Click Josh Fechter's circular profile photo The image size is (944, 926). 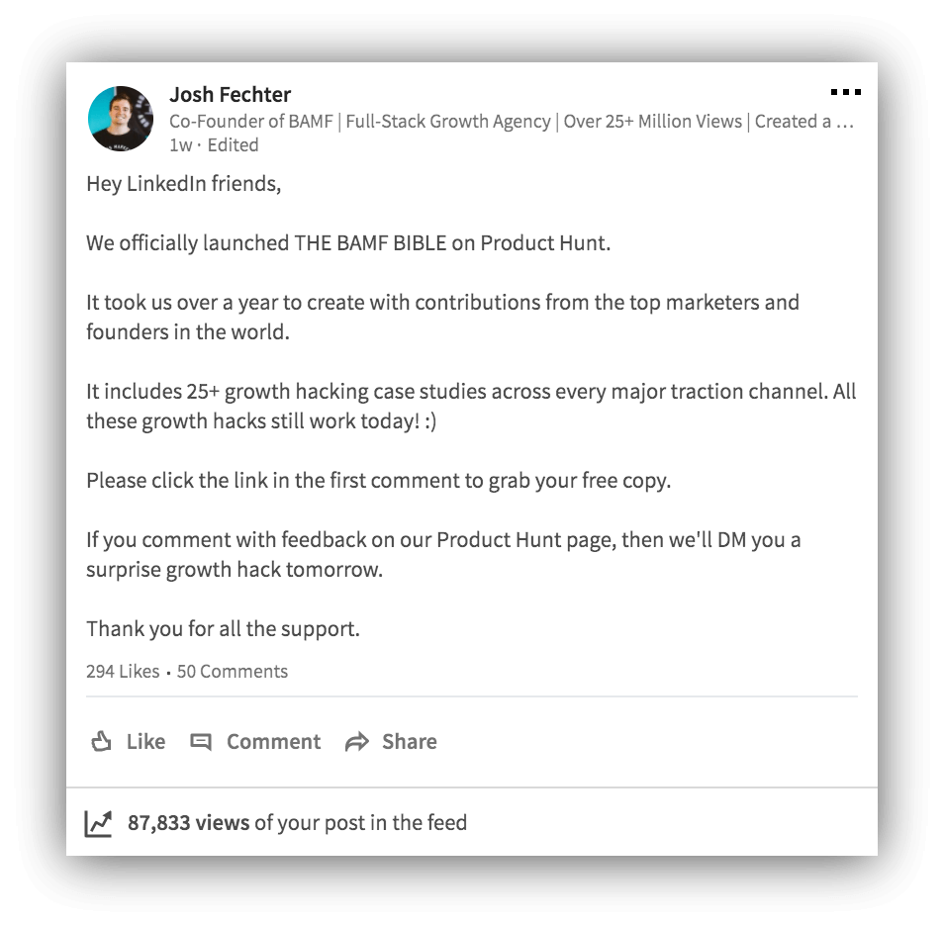coord(120,119)
